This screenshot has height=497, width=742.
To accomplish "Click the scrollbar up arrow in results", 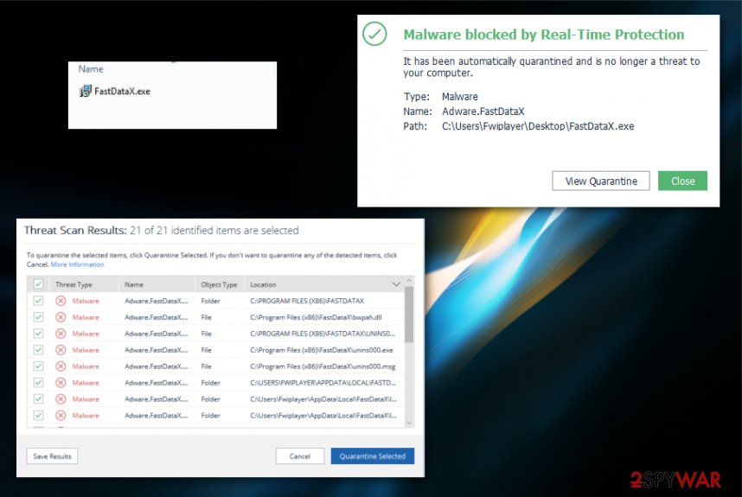I will pyautogui.click(x=409, y=281).
